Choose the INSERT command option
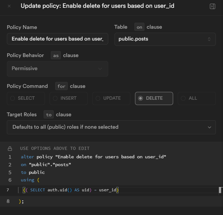The width and height of the screenshot is (223, 215). click(69, 98)
